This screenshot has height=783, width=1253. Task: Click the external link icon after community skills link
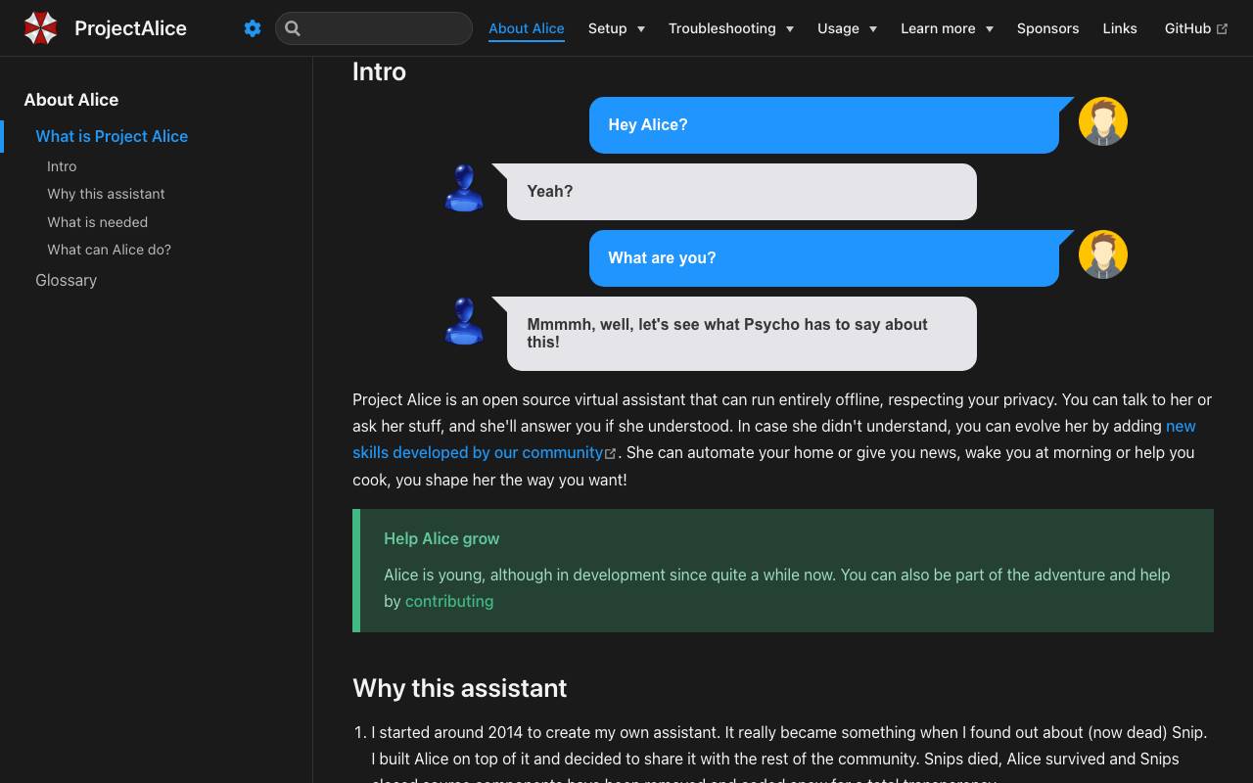(x=611, y=453)
